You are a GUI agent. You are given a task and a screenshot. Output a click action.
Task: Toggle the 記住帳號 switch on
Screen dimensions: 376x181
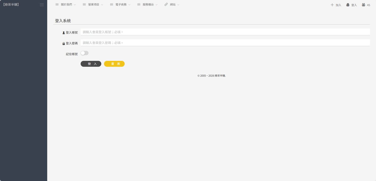84,53
